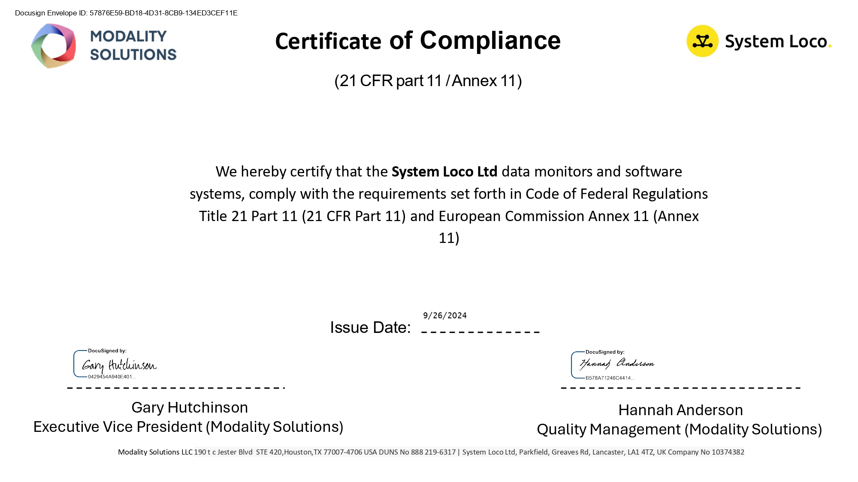The width and height of the screenshot is (858, 482).
Task: Click the printed name Gary Hutchinson
Action: (x=190, y=407)
